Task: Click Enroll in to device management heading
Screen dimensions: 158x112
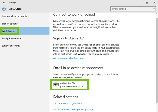Action: click(x=78, y=68)
